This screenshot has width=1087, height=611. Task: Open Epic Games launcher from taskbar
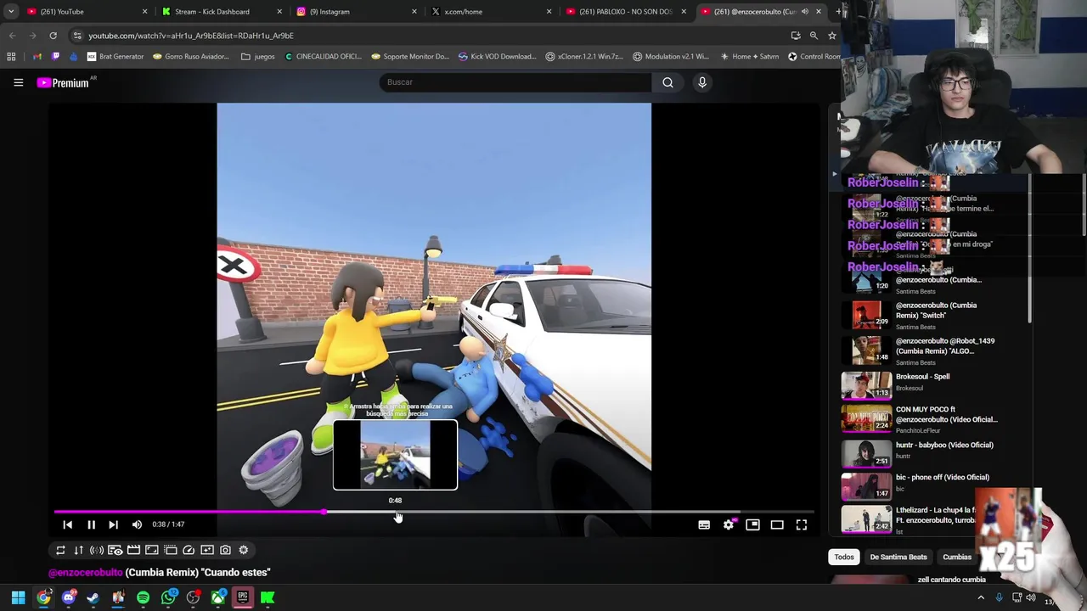click(243, 597)
